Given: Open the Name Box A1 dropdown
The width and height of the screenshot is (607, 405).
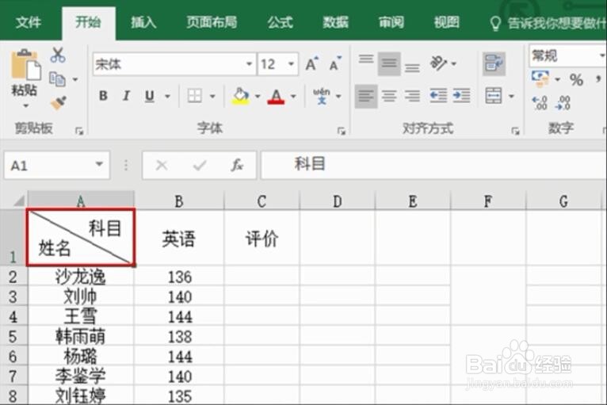Looking at the screenshot, I should point(99,165).
